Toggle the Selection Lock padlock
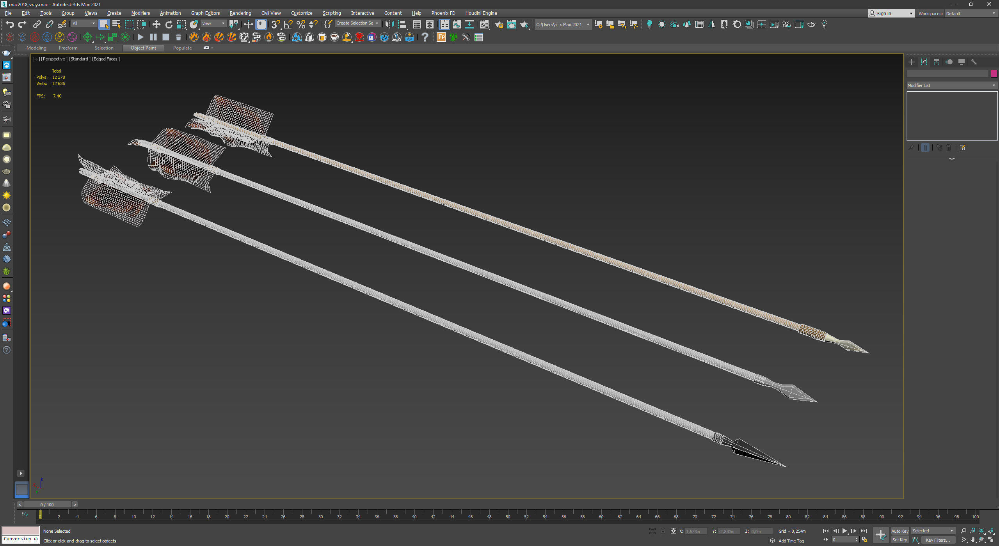 [663, 531]
